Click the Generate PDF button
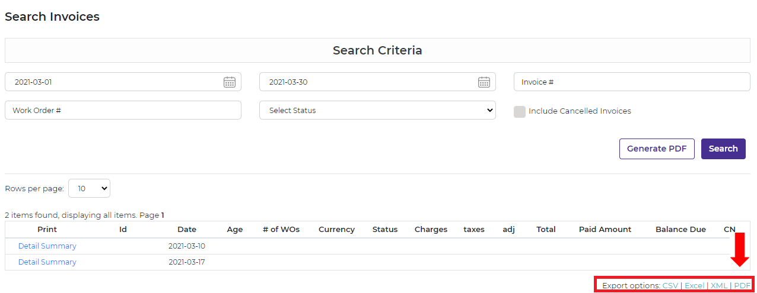Viewport: 757px width, 293px height. (x=656, y=149)
